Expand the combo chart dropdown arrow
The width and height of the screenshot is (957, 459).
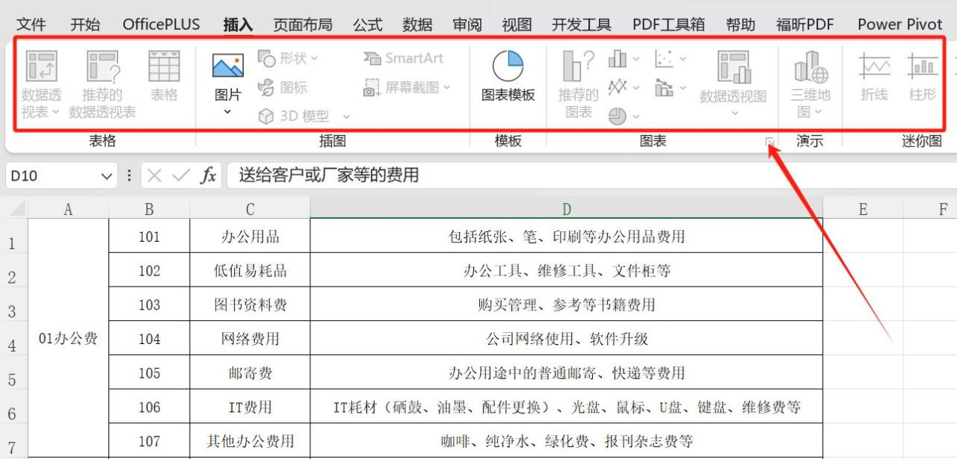coord(683,88)
